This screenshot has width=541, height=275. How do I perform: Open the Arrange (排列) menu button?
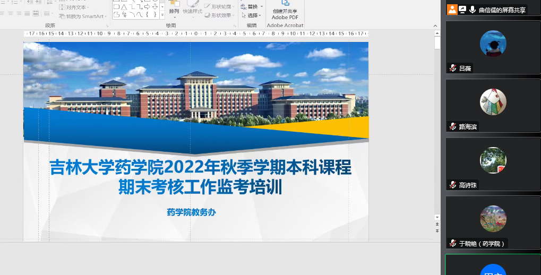(x=174, y=11)
